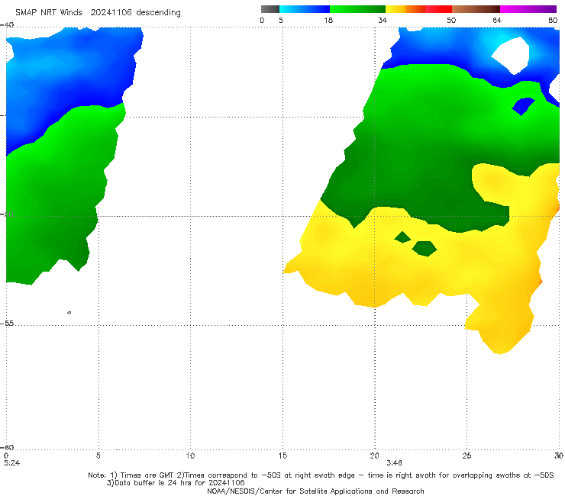Screen dimensions: 565x496
Task: Click the longitude axis label '30'
Action: point(559,456)
